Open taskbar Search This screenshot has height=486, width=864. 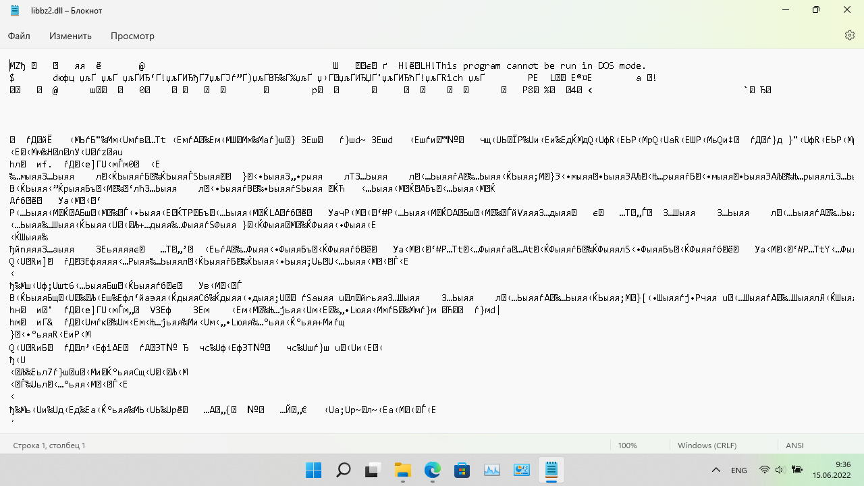[343, 470]
